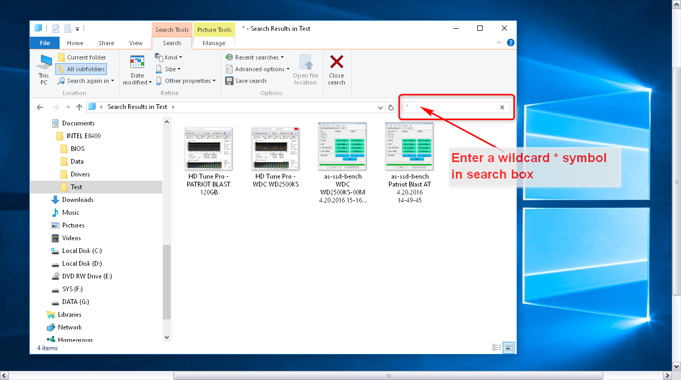Screen dimensions: 681x380
Task: Refresh the folder with the refresh icon
Action: 391,107
